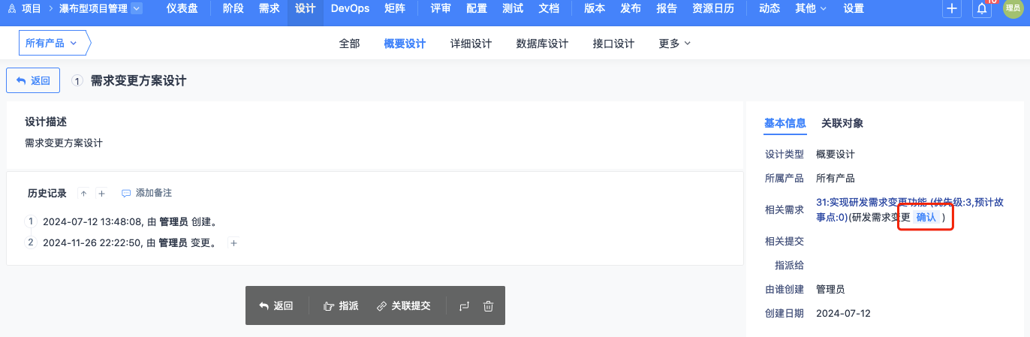Image resolution: width=1030 pixels, height=337 pixels.
Task: Select the 基本信息 tab
Action: (x=785, y=123)
